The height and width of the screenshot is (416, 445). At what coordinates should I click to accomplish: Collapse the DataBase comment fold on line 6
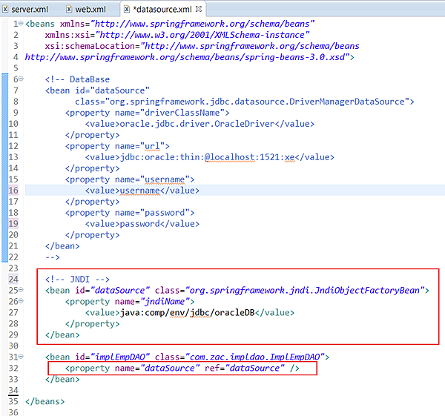21,79
